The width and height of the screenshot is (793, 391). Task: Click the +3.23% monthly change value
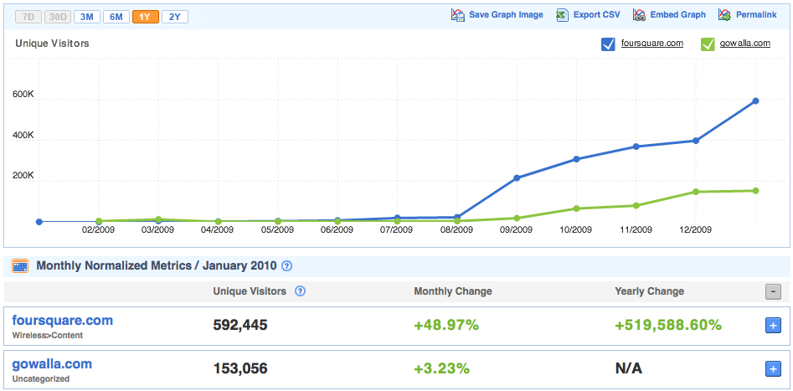441,368
